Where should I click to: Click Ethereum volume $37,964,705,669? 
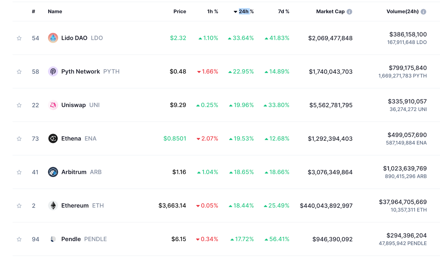click(x=403, y=202)
